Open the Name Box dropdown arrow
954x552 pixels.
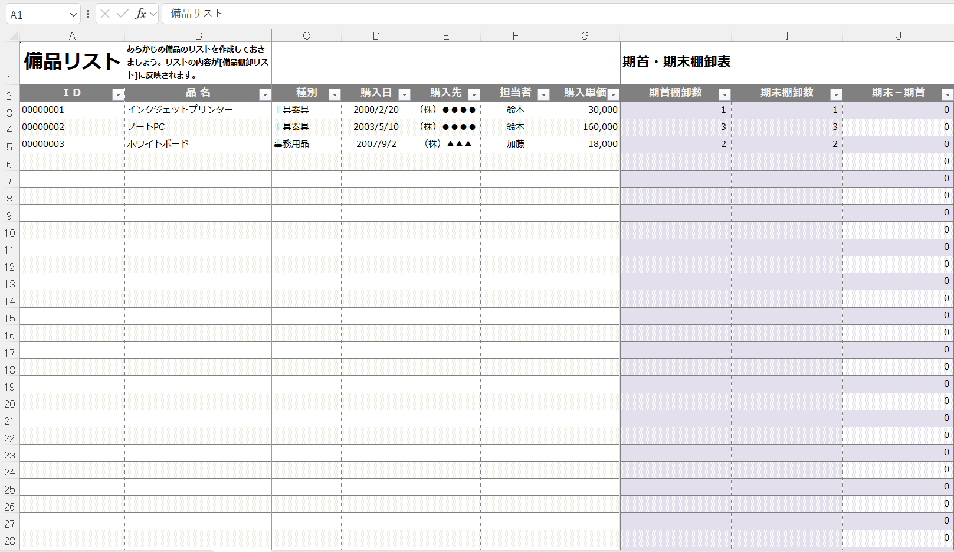[x=73, y=15]
